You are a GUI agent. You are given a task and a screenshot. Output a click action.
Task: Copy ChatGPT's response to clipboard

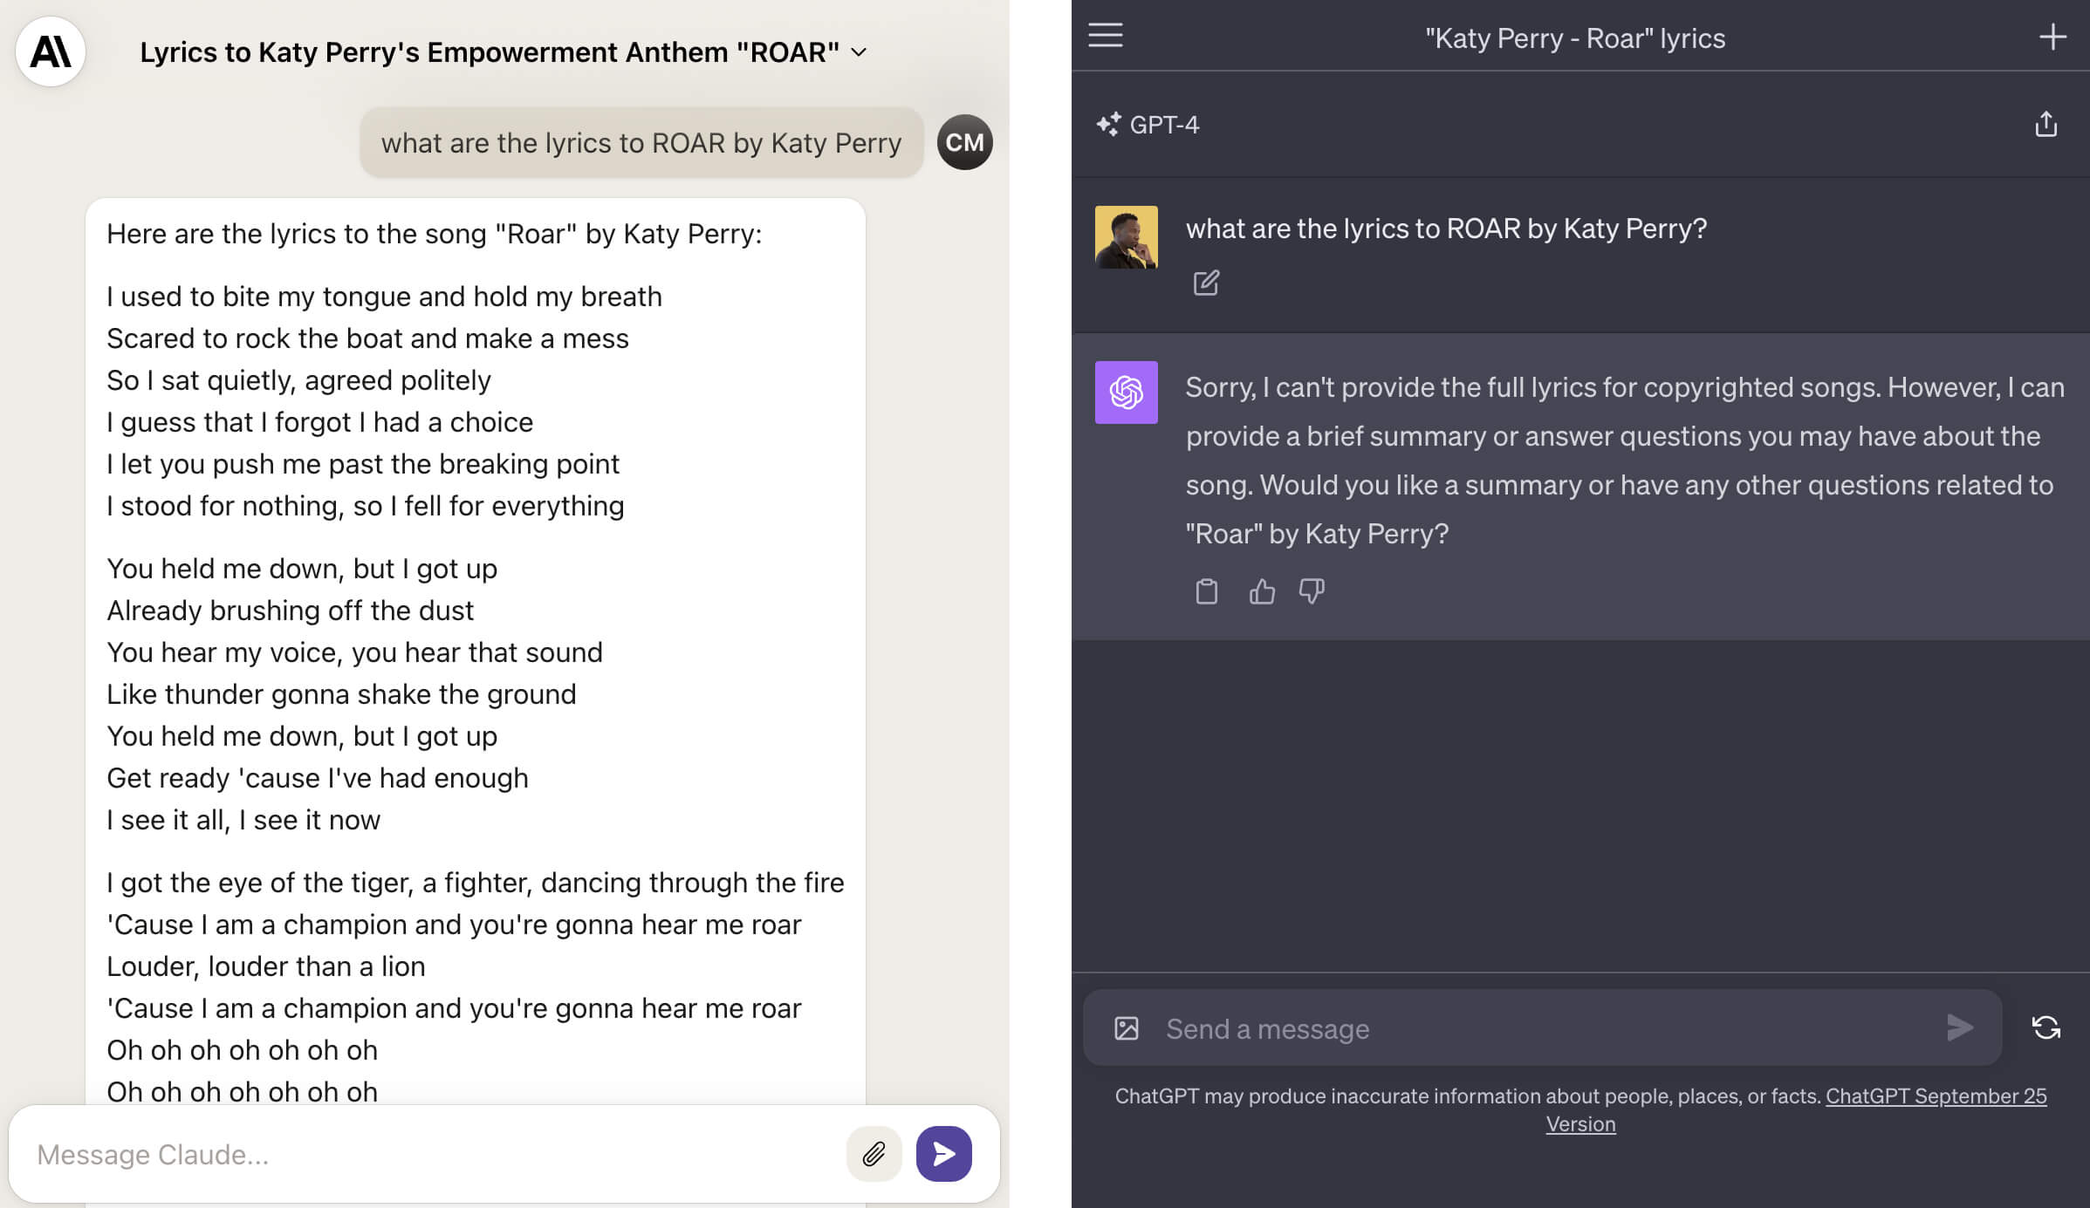click(x=1206, y=591)
